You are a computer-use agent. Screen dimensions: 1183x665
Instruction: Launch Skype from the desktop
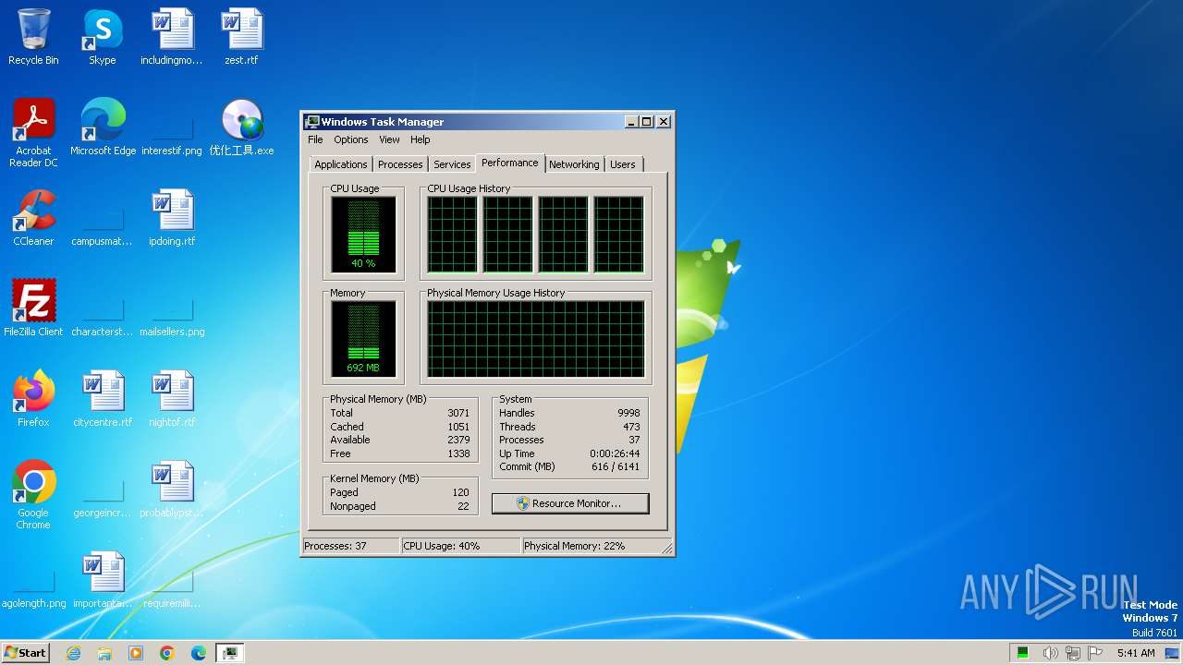click(x=103, y=37)
